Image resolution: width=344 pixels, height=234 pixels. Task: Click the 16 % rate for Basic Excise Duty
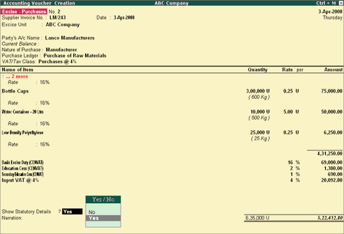tap(293, 163)
